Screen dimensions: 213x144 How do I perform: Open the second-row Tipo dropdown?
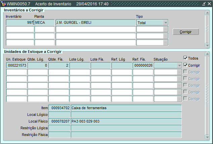pyautogui.click(x=165, y=29)
